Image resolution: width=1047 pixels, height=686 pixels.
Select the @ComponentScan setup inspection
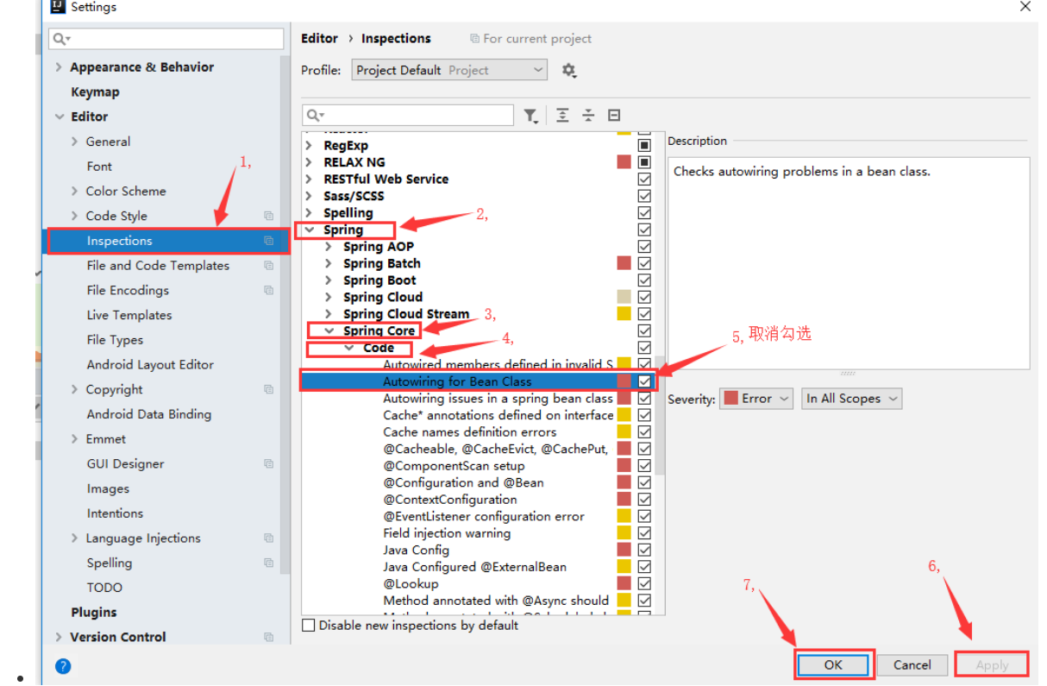point(454,466)
